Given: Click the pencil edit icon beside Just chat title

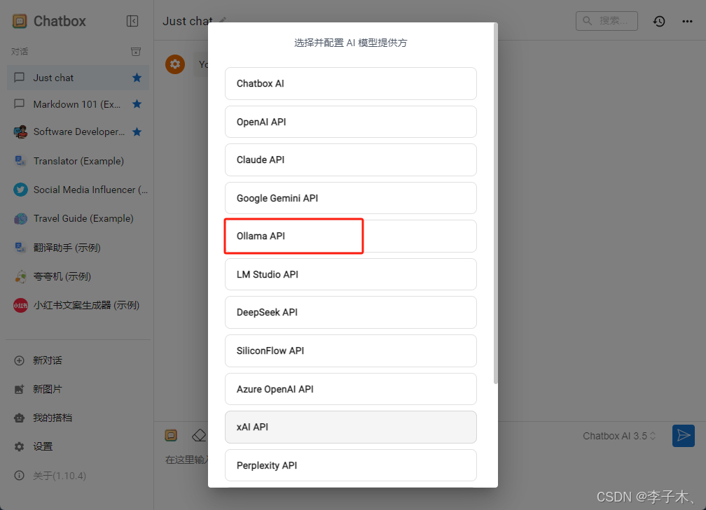Looking at the screenshot, I should point(223,20).
